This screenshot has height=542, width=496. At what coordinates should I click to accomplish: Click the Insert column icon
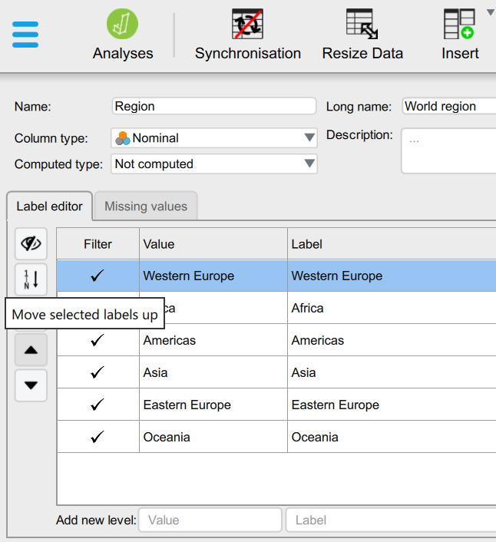(459, 25)
